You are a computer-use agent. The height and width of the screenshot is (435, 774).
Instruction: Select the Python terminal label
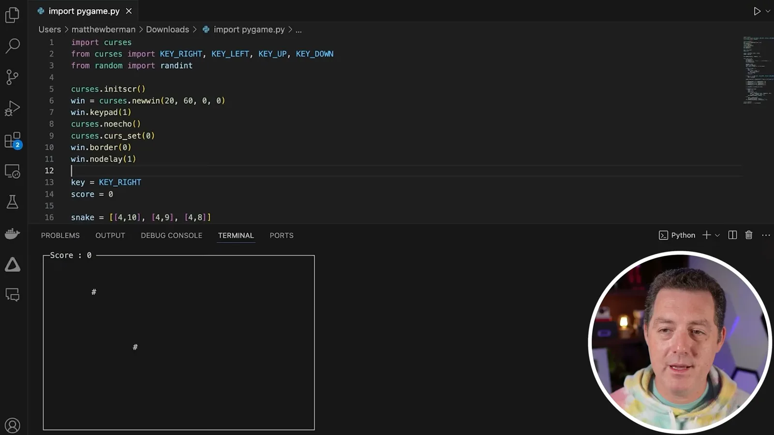tap(677, 235)
